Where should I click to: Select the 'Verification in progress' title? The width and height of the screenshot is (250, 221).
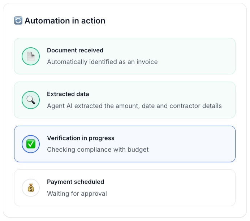click(81, 138)
